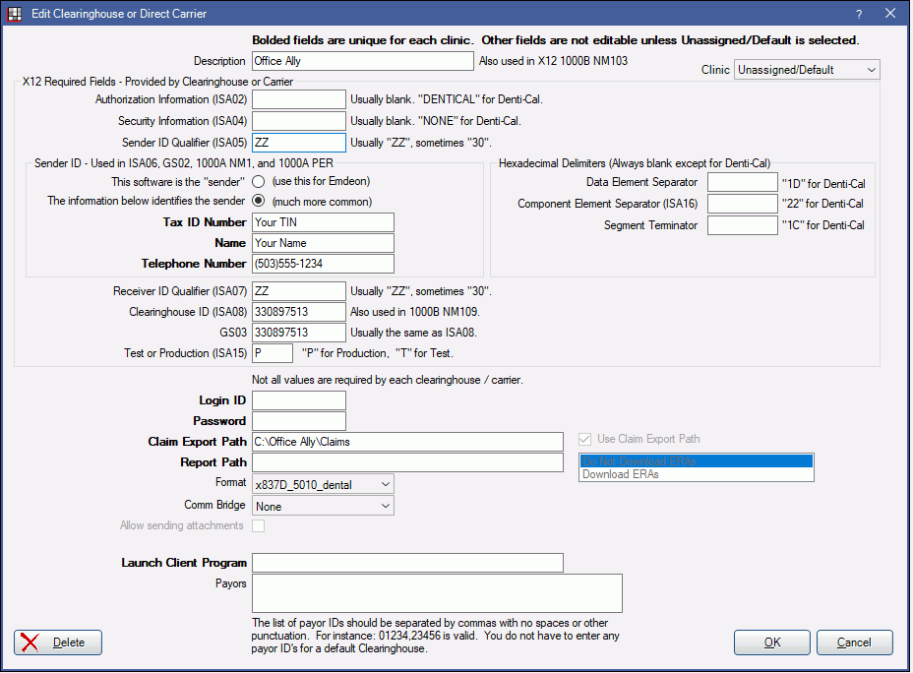The height and width of the screenshot is (673, 913).
Task: Edit the Description field 'Office Ally'
Action: pyautogui.click(x=363, y=61)
